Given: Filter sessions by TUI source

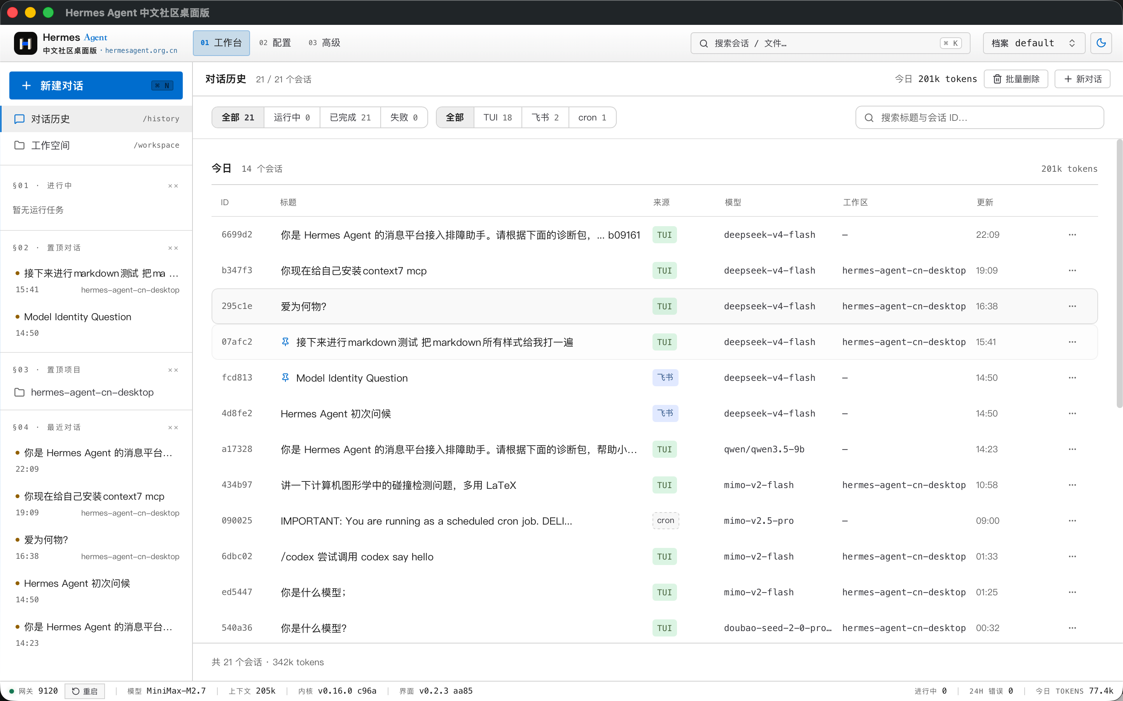Looking at the screenshot, I should pyautogui.click(x=498, y=118).
